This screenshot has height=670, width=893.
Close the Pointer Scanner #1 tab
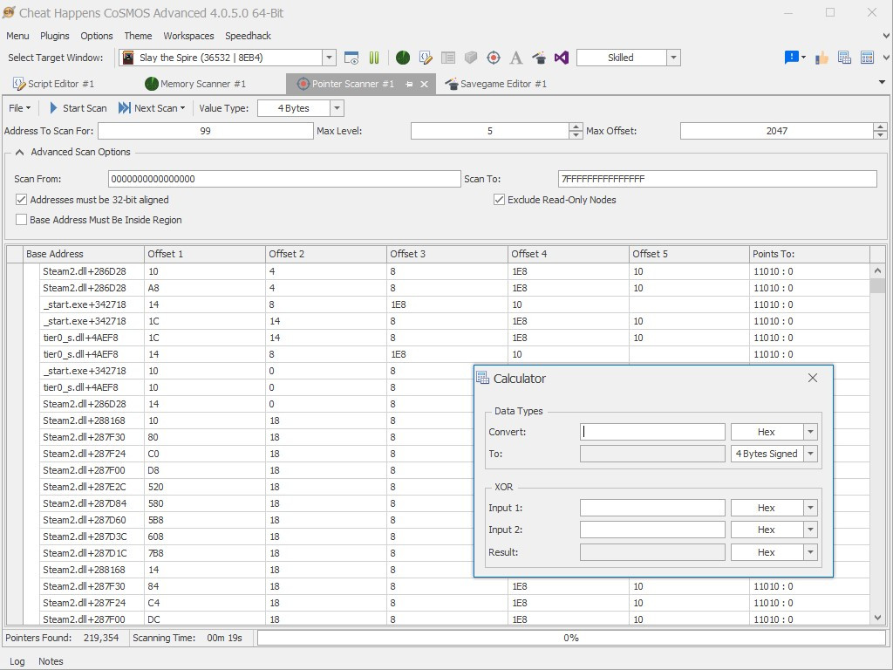[424, 84]
